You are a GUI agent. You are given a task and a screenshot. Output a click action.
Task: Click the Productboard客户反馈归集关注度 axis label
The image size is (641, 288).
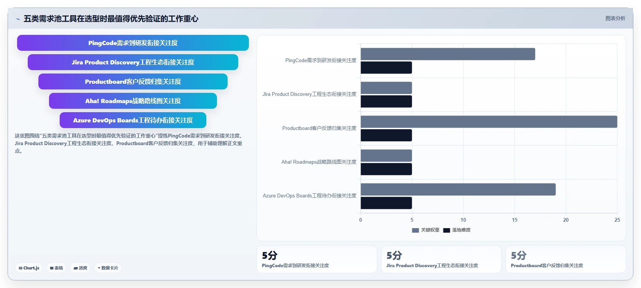click(319, 128)
